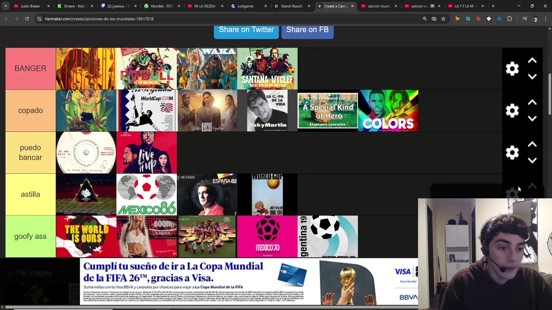Open the browser profile avatar
Screen dimensions: 552x310
point(535,19)
